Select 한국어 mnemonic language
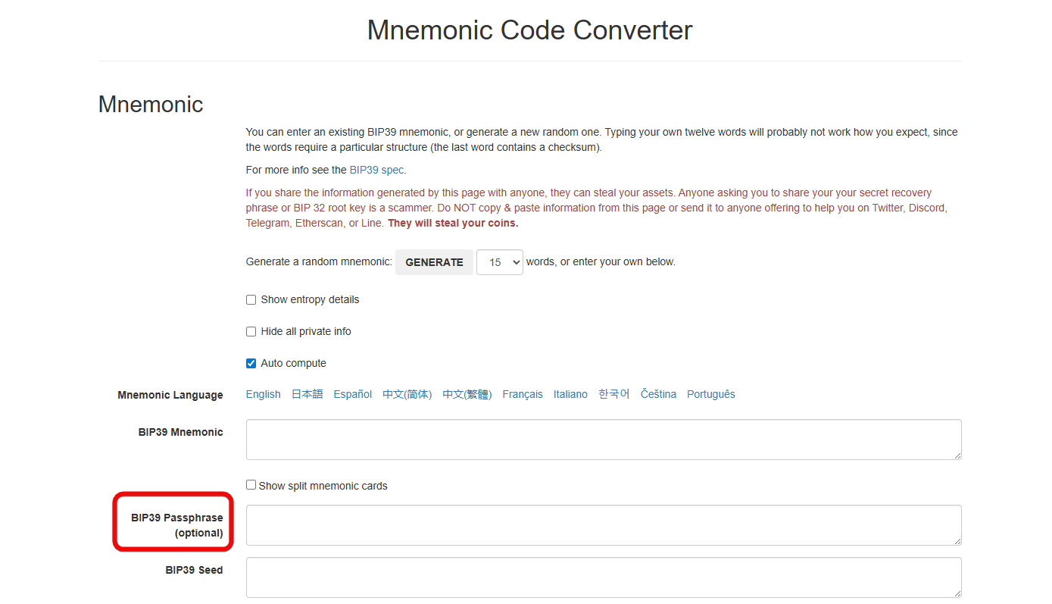Viewport: 1052px width, 604px height. 614,394
